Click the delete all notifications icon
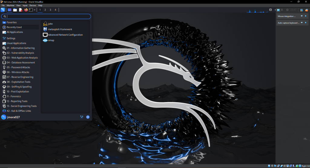This screenshot has height=168, width=310. coord(307,10)
